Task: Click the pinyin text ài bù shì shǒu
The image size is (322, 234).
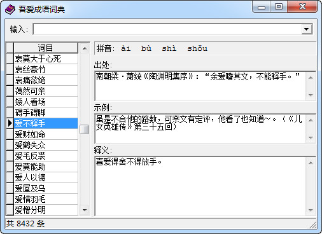Action: tap(164, 48)
